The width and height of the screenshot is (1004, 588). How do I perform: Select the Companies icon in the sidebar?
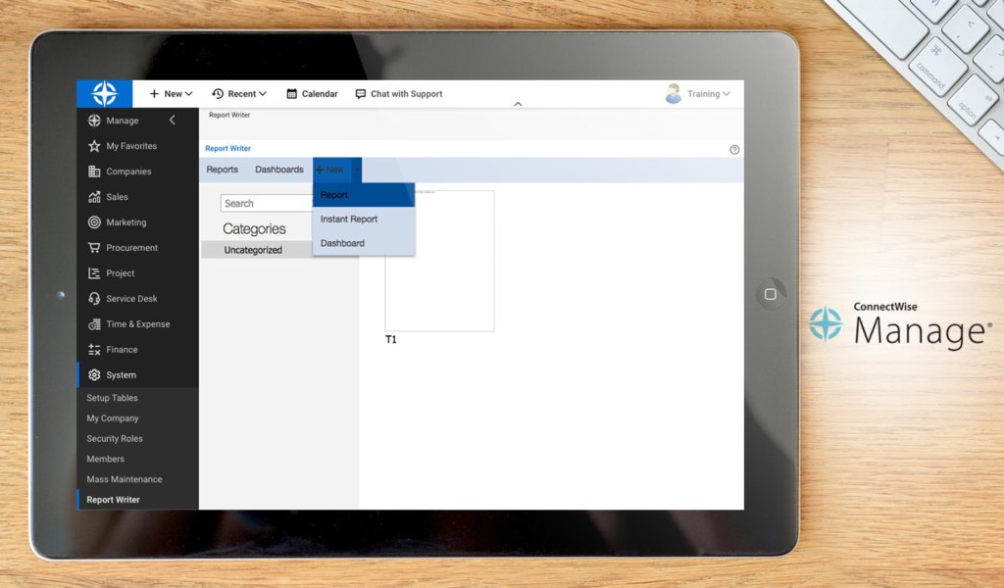(96, 171)
